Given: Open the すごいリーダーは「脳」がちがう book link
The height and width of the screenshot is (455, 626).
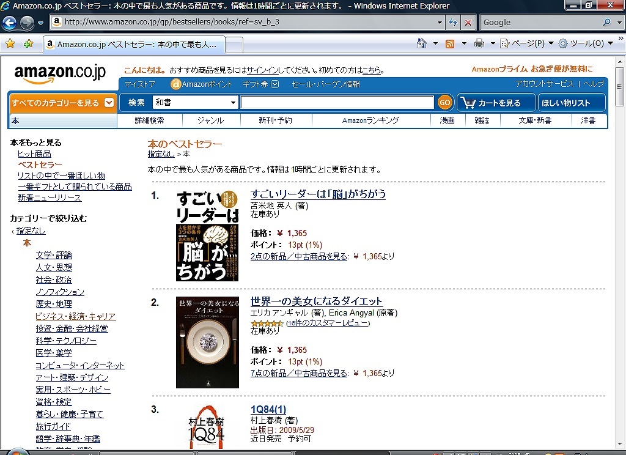Looking at the screenshot, I should tap(318, 194).
